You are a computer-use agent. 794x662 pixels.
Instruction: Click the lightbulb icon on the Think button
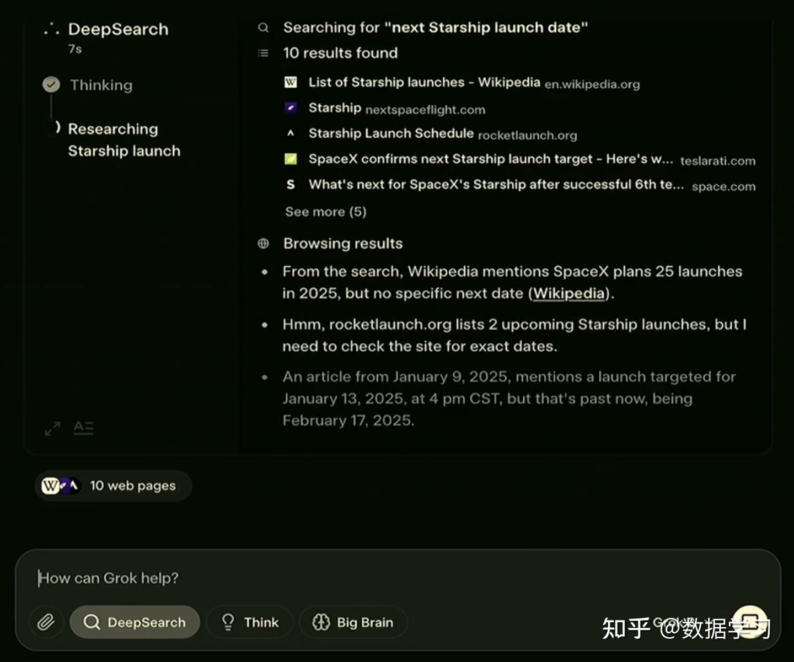(228, 622)
